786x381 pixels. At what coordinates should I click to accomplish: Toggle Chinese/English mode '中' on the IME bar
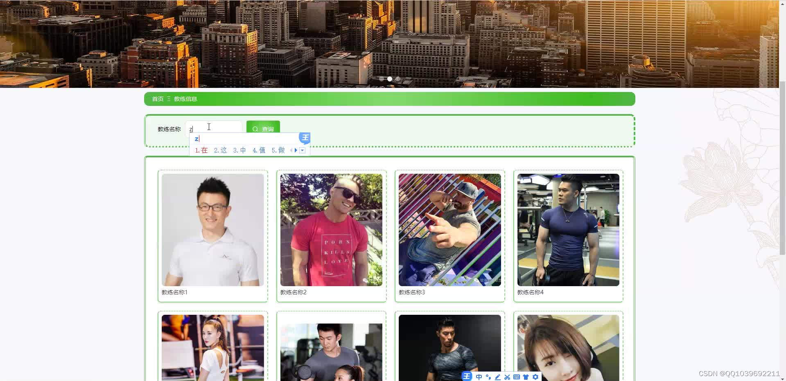tap(479, 377)
